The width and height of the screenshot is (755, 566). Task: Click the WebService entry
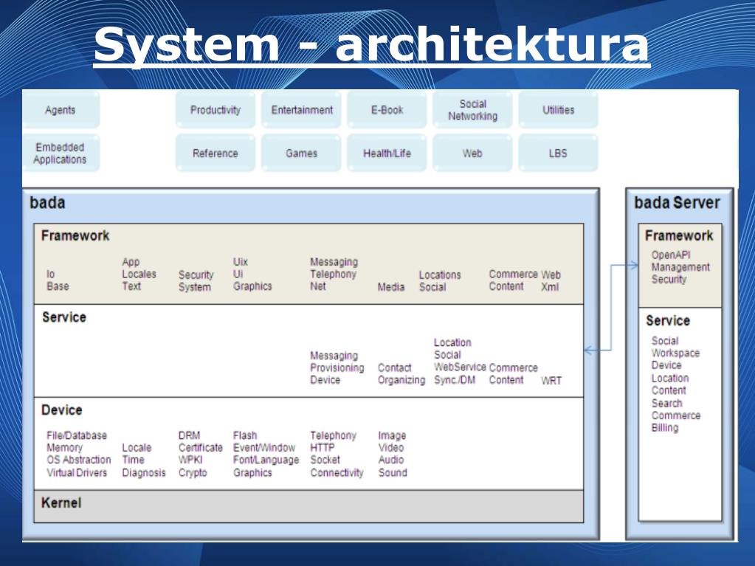point(460,367)
